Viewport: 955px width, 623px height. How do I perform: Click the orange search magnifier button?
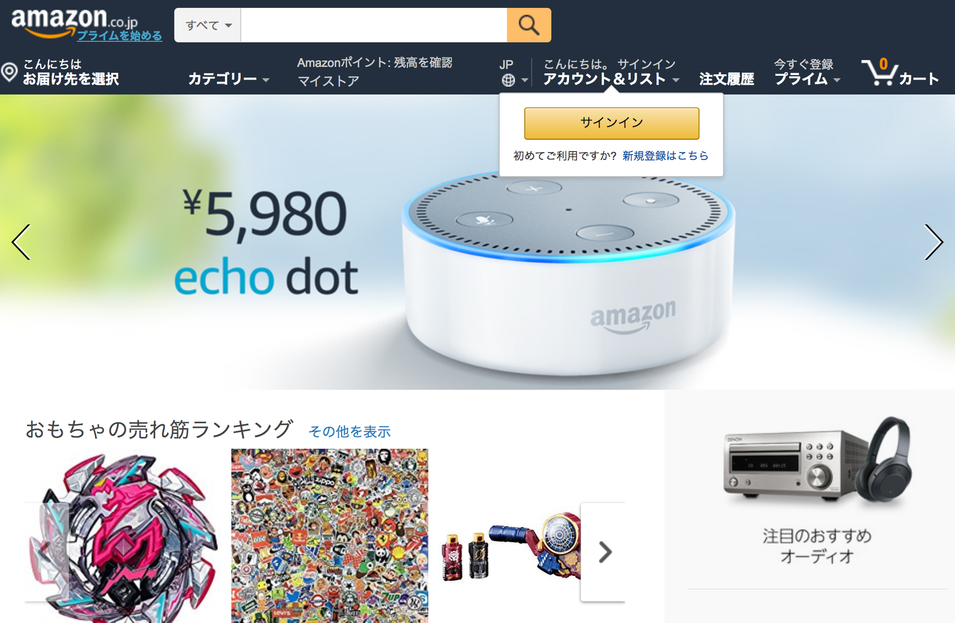[x=529, y=25]
